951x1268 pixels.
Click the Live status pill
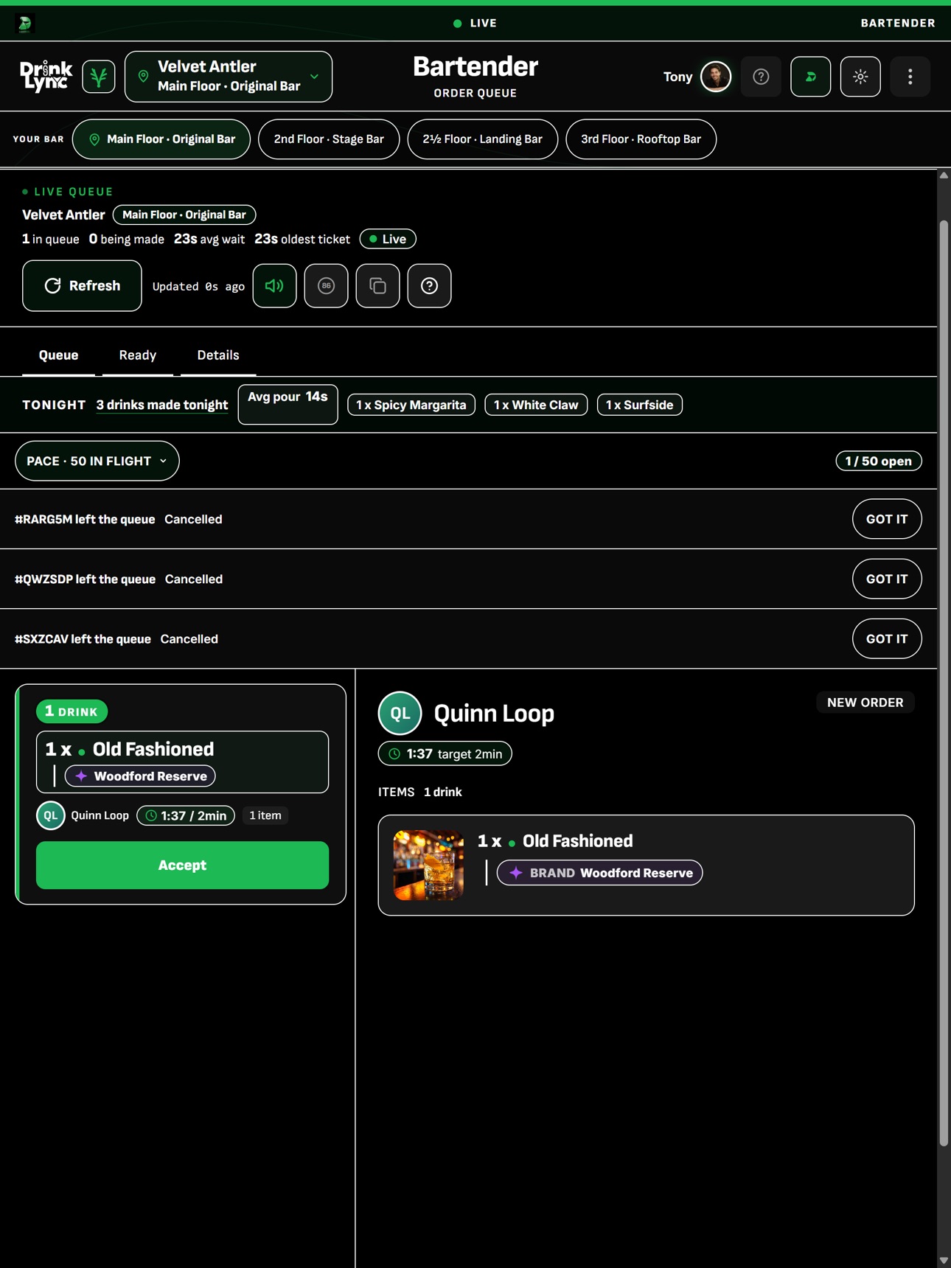(x=388, y=239)
